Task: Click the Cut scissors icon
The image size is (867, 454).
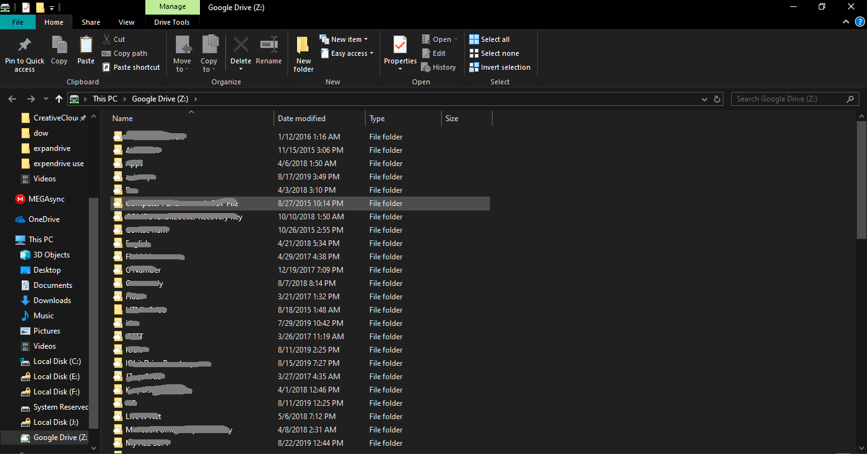Action: 107,39
